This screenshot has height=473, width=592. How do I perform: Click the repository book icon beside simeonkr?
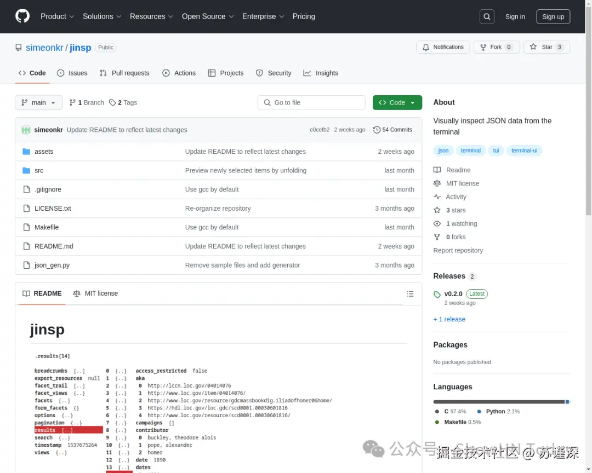coord(19,48)
